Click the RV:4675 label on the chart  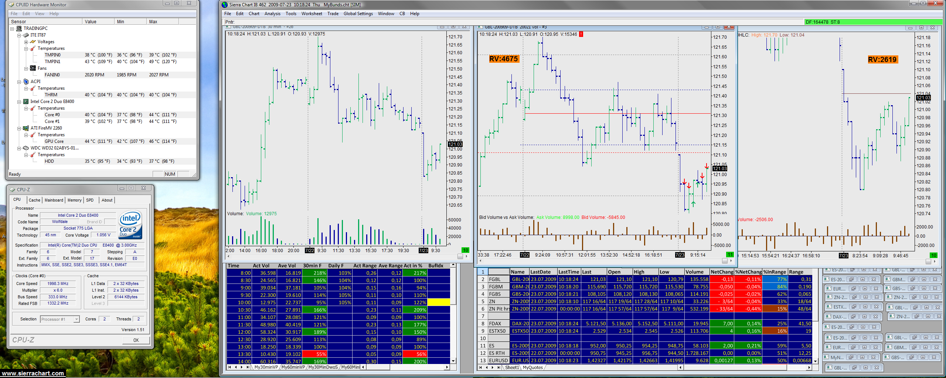(504, 59)
